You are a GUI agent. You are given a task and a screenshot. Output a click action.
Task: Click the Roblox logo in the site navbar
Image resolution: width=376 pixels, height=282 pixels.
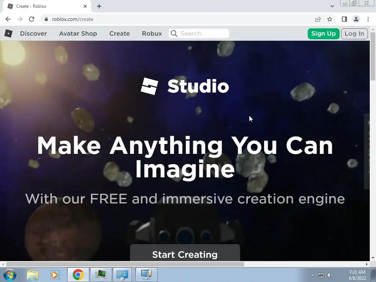(8, 33)
